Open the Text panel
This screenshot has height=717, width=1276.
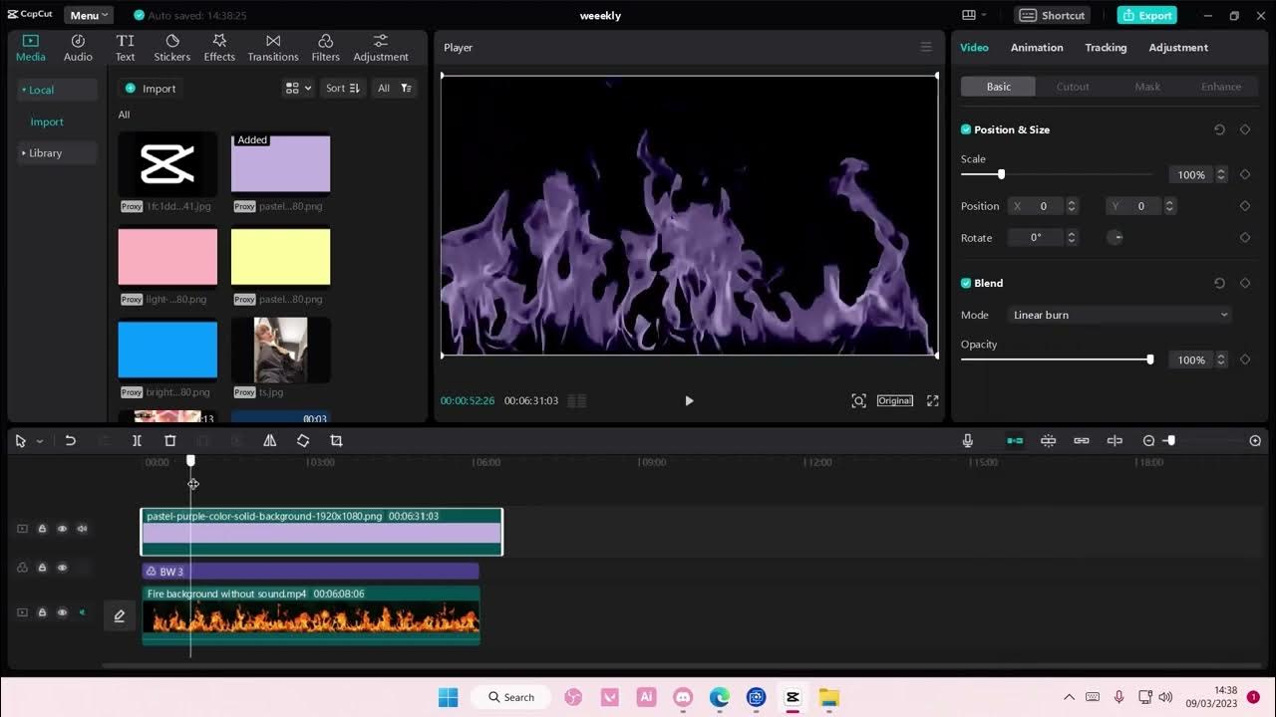pyautogui.click(x=125, y=47)
